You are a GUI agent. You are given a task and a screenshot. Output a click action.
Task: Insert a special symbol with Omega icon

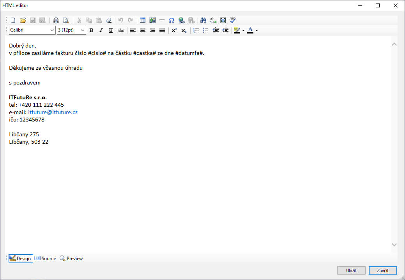[172, 20]
